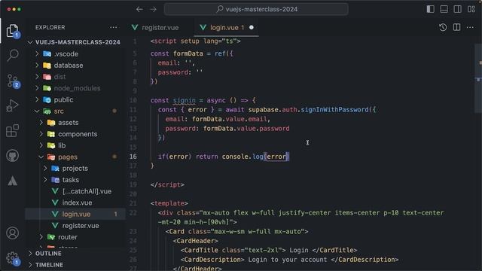Open the editor more actions menu

coord(470,27)
